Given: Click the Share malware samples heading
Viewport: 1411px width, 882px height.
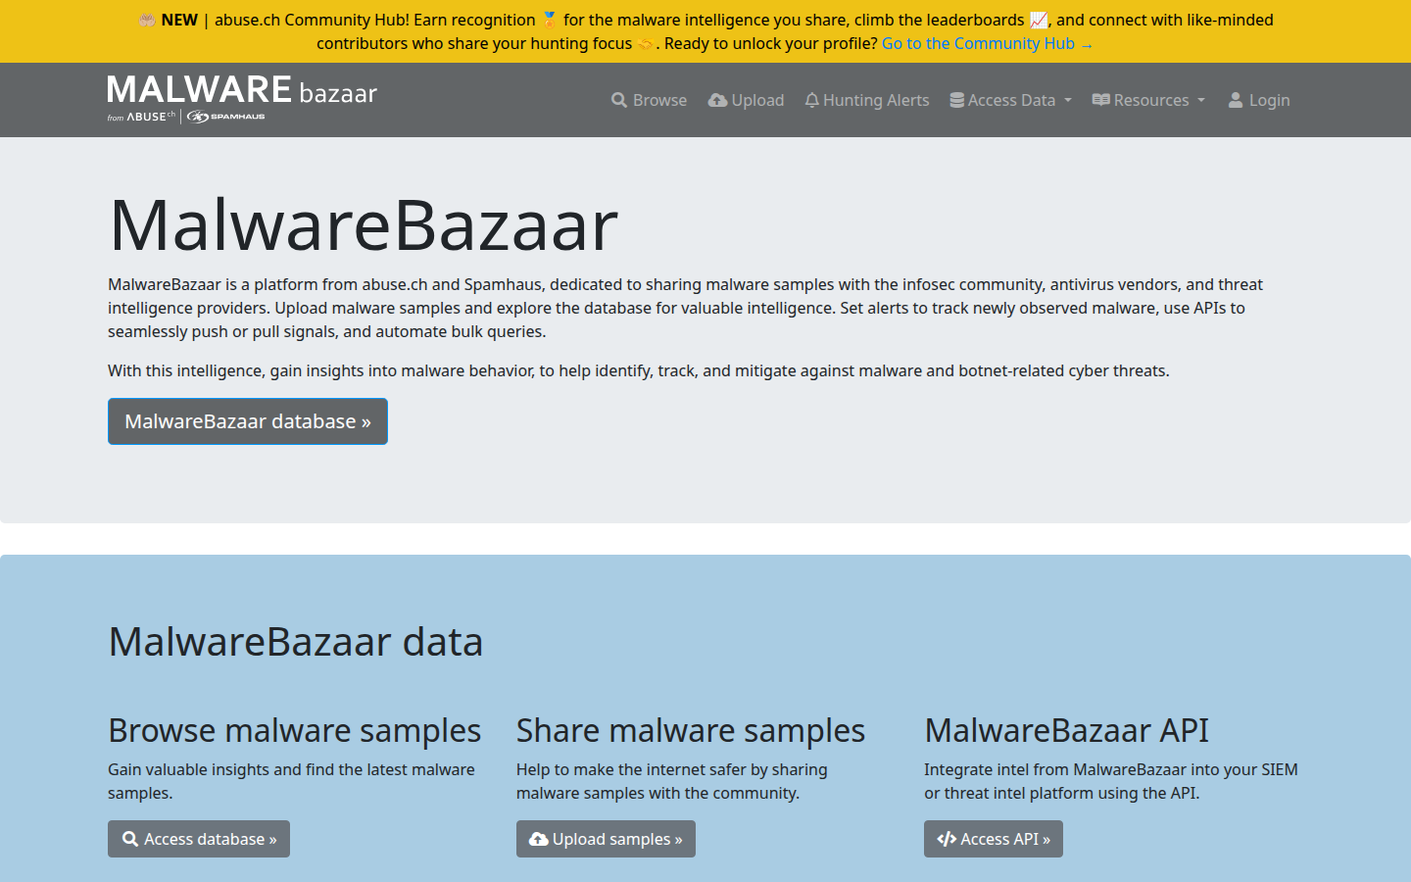Looking at the screenshot, I should point(691,730).
